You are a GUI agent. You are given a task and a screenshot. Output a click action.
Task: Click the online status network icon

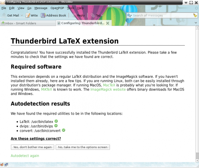(6, 165)
